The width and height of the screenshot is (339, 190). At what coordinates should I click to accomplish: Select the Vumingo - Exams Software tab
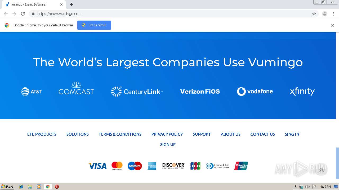tap(33, 4)
